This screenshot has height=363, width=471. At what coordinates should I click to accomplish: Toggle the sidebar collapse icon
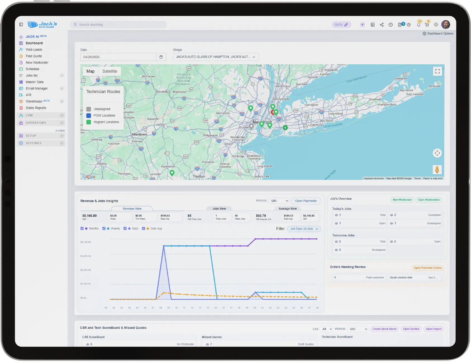(21, 25)
